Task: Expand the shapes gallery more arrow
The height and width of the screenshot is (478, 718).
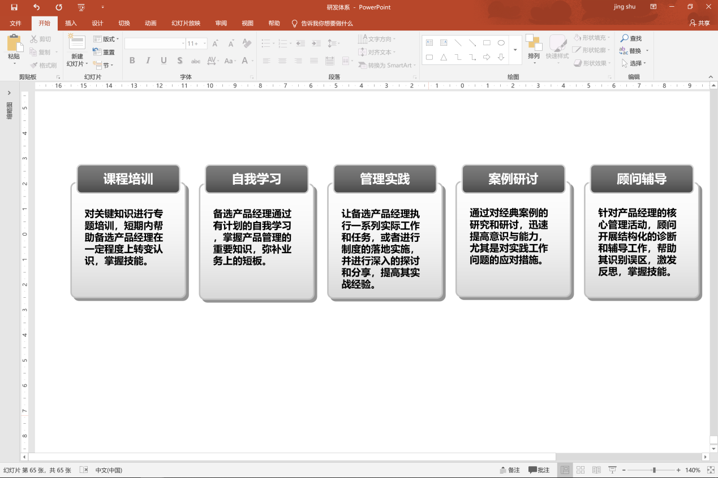Action: (515, 50)
